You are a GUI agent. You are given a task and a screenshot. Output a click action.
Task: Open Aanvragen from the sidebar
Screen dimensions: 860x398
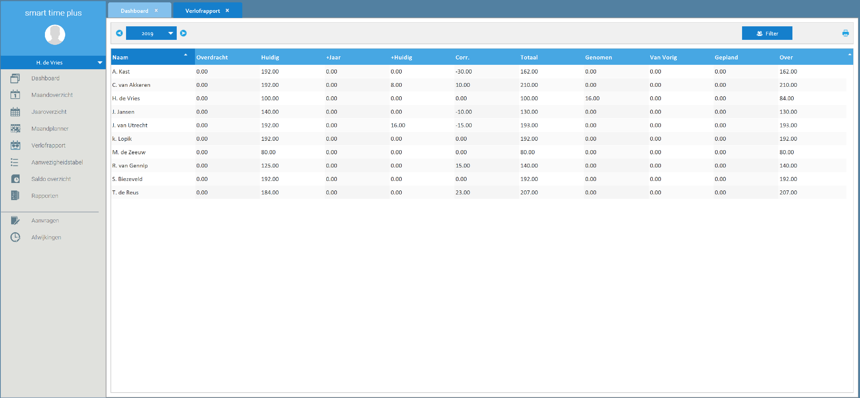(45, 220)
